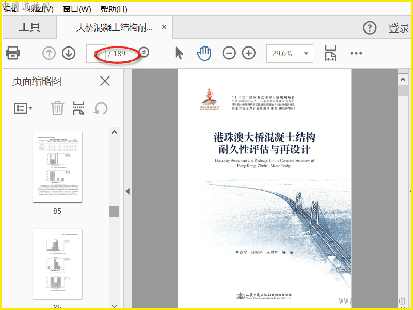Click the delete pages trash icon
This screenshot has width=413, height=310.
coord(57,108)
